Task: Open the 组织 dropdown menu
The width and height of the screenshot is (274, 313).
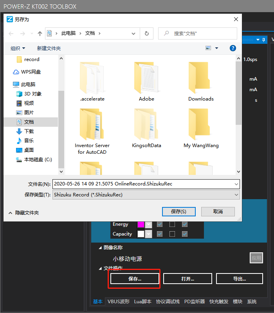Action: 18,48
